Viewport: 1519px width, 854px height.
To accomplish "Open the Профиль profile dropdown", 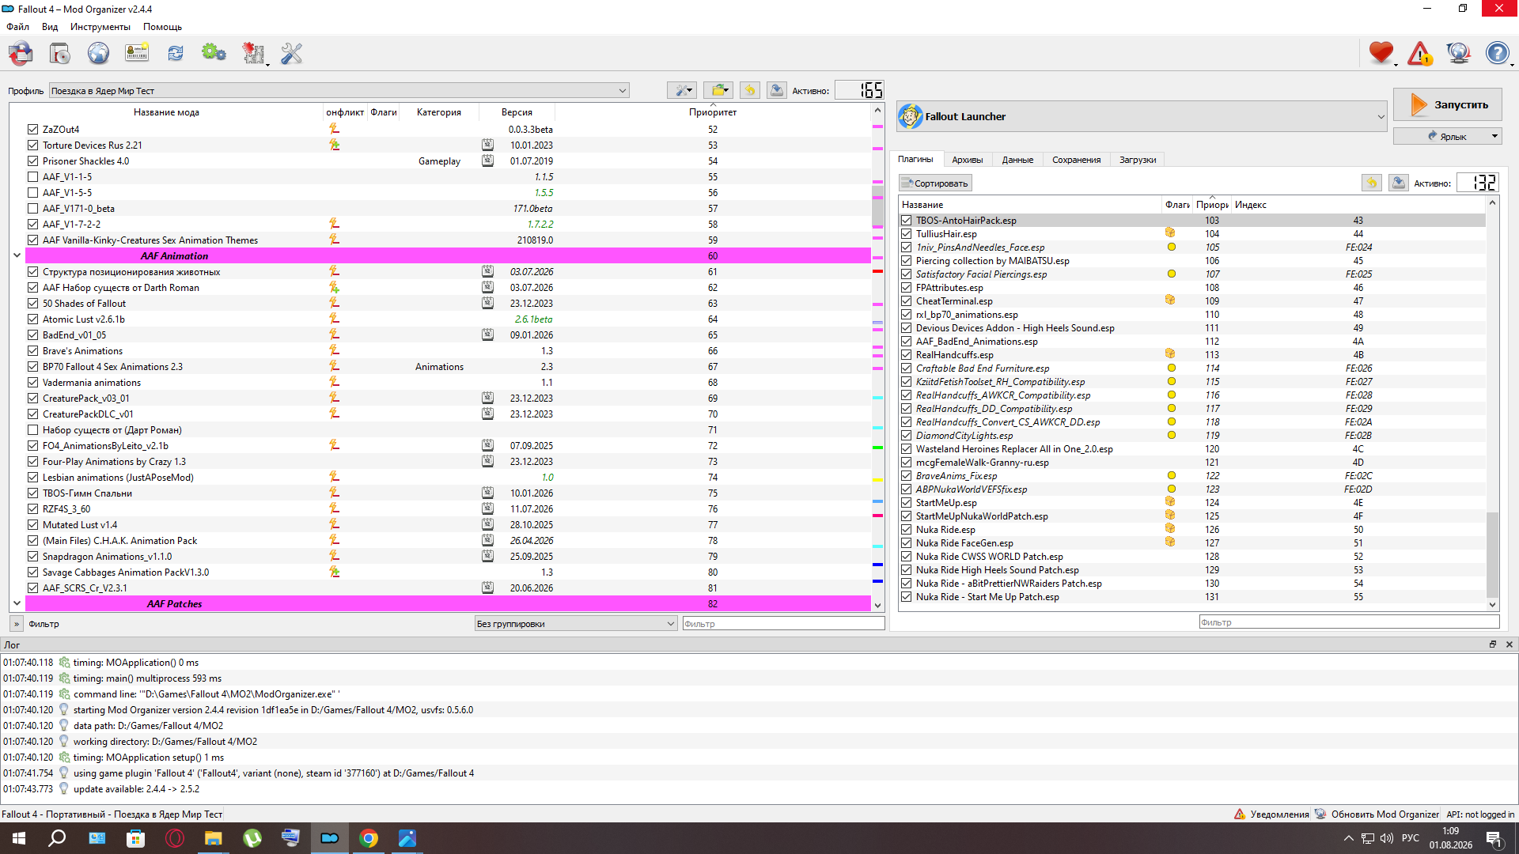I will coord(339,90).
